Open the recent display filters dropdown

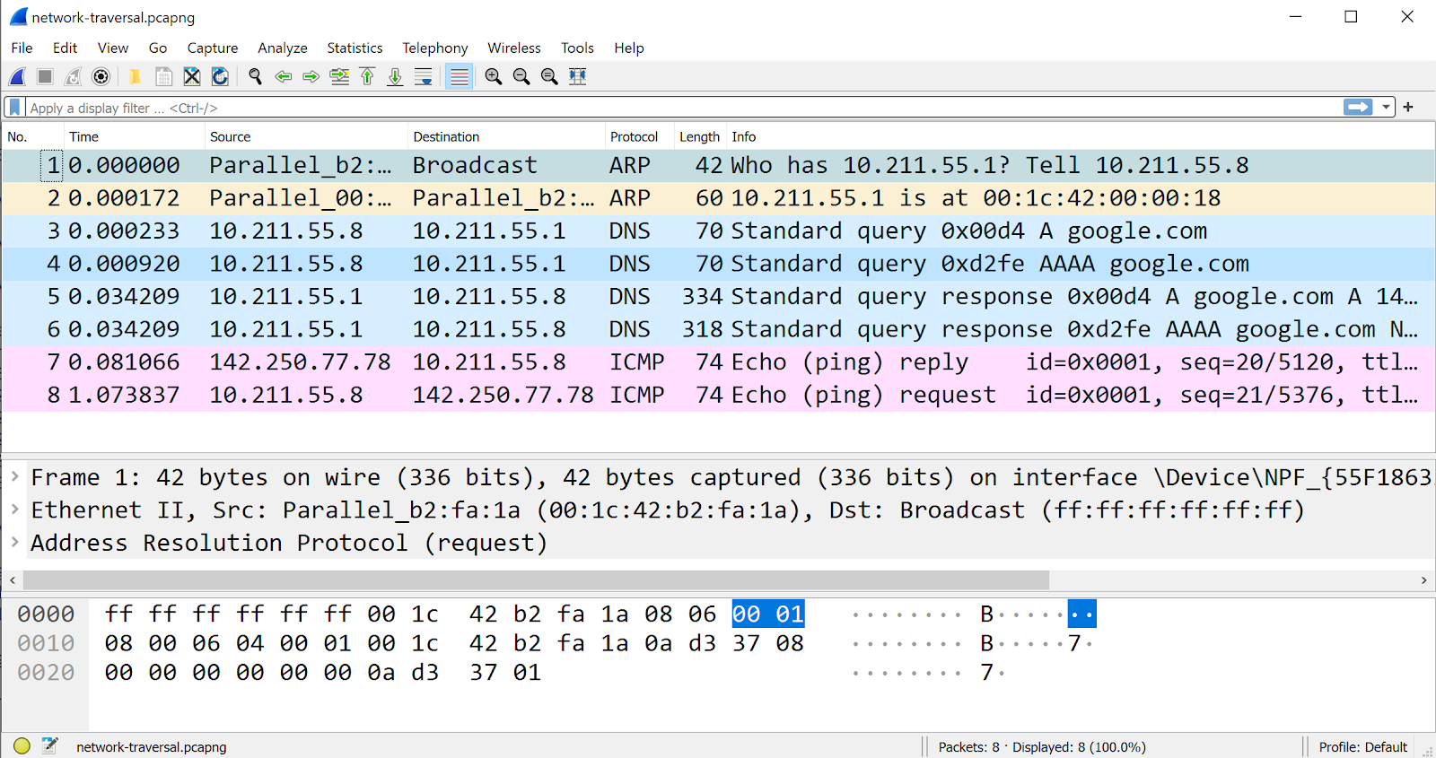point(1387,108)
